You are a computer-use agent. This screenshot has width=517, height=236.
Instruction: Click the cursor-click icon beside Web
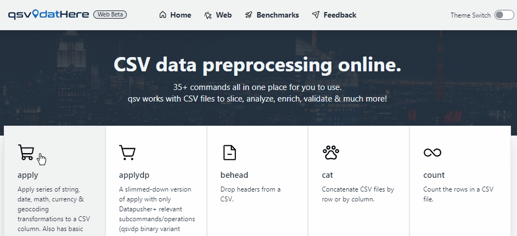(x=208, y=15)
